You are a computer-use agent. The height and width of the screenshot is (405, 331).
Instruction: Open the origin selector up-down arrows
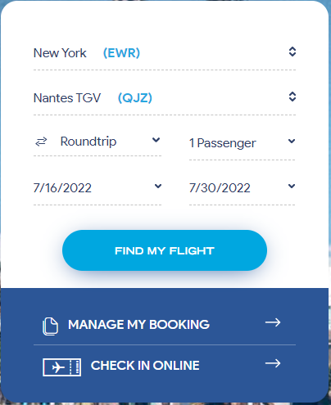(292, 52)
